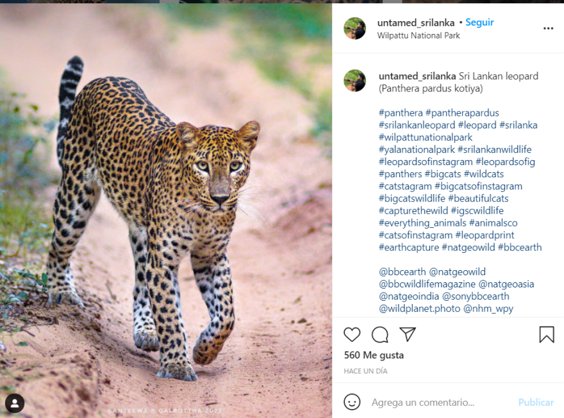Open the three-dot more options menu
This screenshot has height=418, width=564.
(548, 29)
